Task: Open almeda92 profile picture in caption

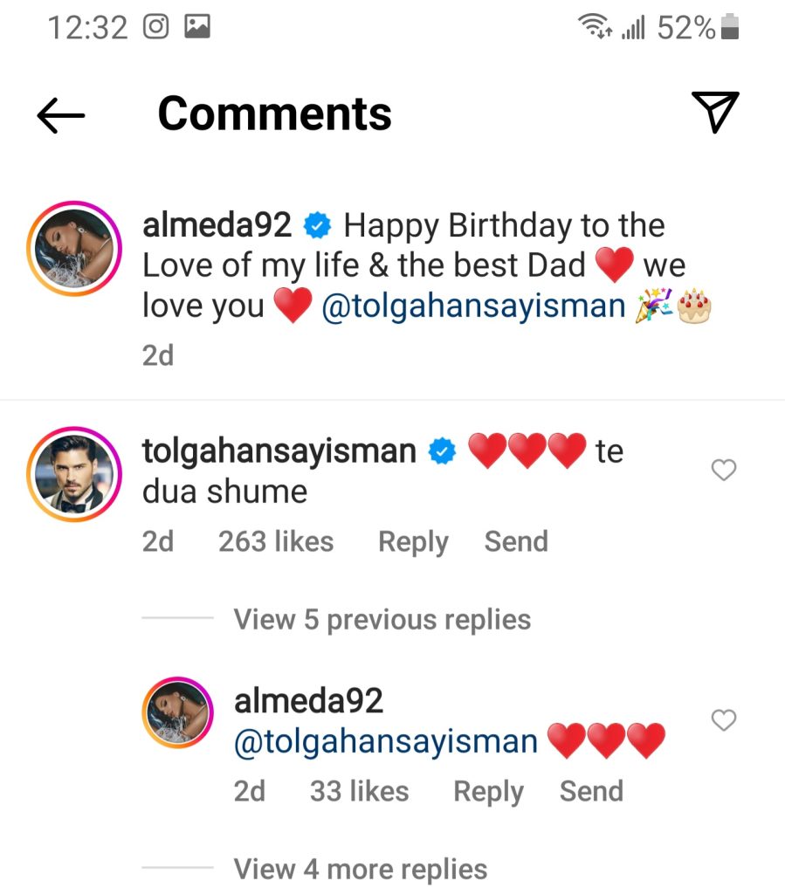Action: coord(74,246)
